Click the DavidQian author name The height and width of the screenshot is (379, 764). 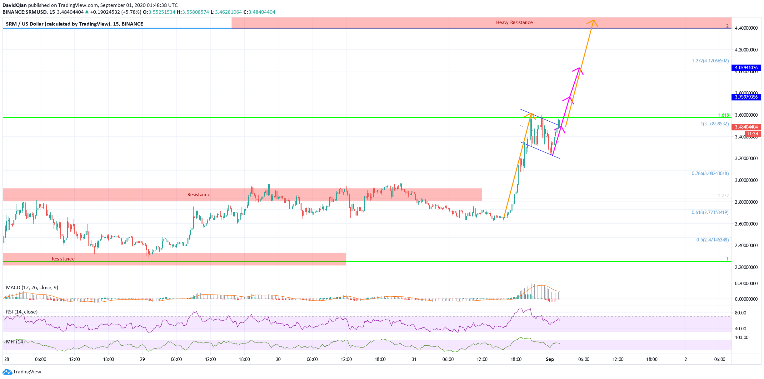[x=14, y=5]
